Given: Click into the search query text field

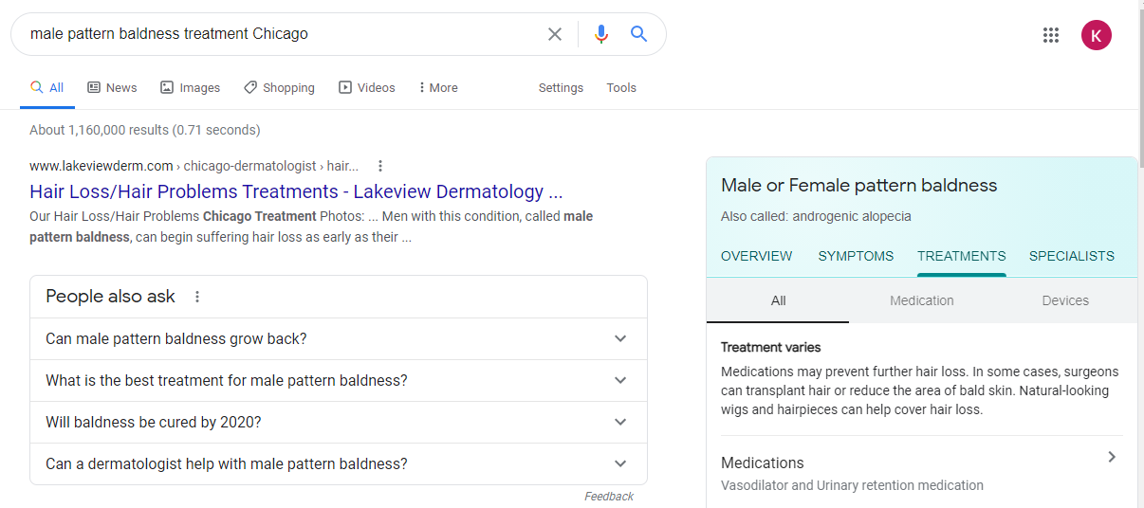Looking at the screenshot, I should (285, 34).
